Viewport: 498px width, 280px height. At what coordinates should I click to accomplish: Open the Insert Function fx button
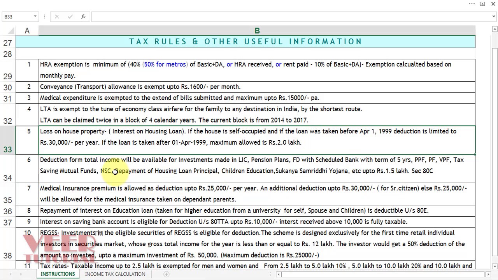(x=83, y=16)
